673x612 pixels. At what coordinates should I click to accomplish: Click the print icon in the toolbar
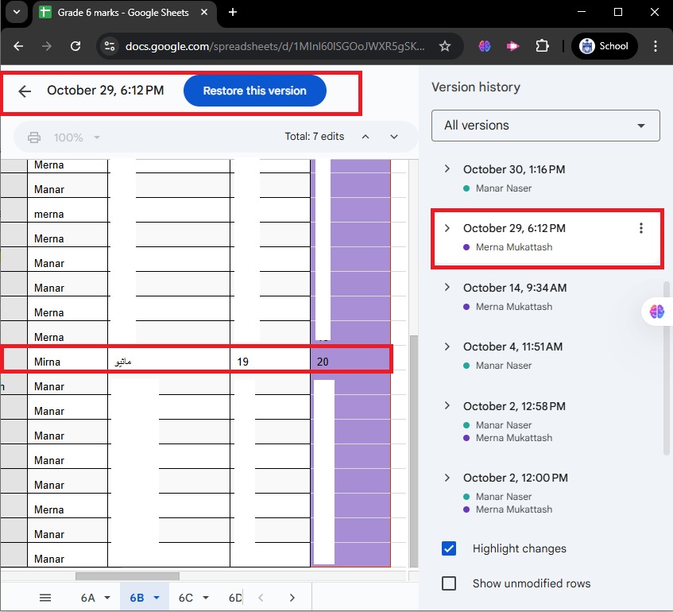point(34,138)
